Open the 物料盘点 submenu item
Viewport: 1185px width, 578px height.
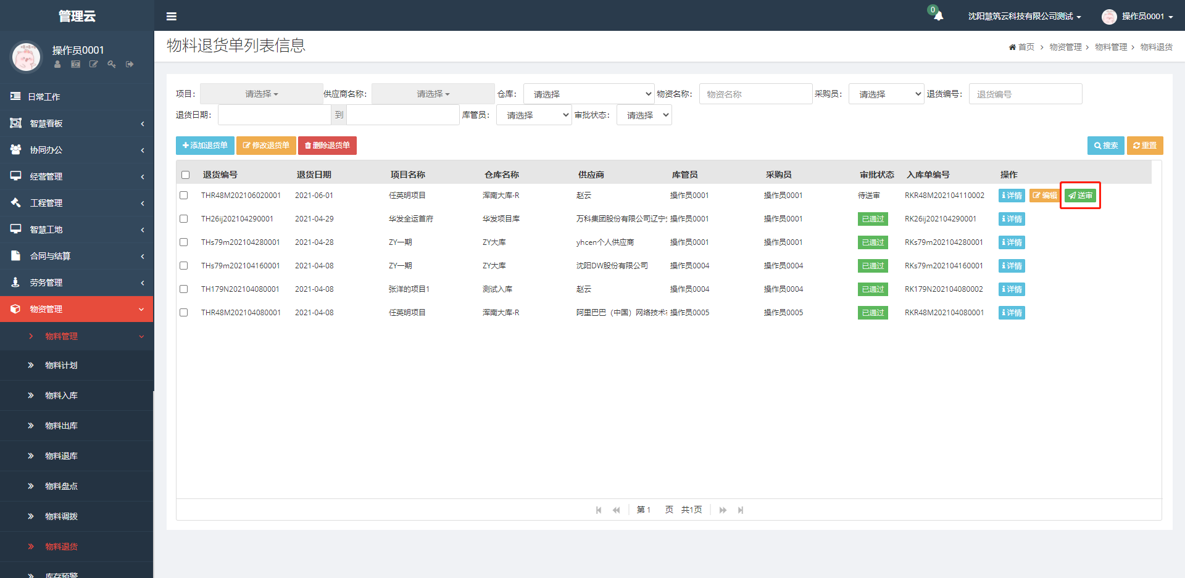click(x=77, y=486)
